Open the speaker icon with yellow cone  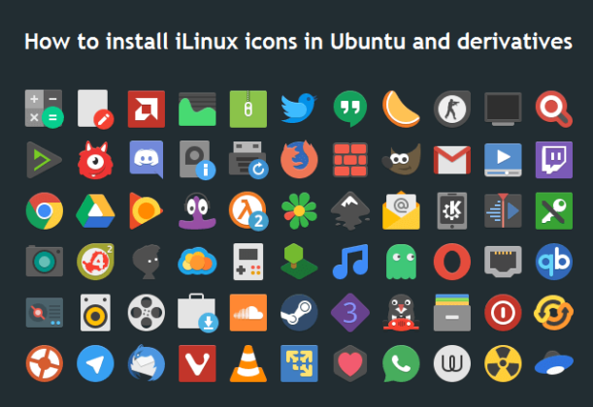[95, 313]
